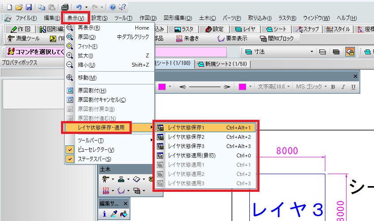This screenshot has height=221, width=374.
Task: Open the 寸法 layer dropdown
Action: point(312,52)
